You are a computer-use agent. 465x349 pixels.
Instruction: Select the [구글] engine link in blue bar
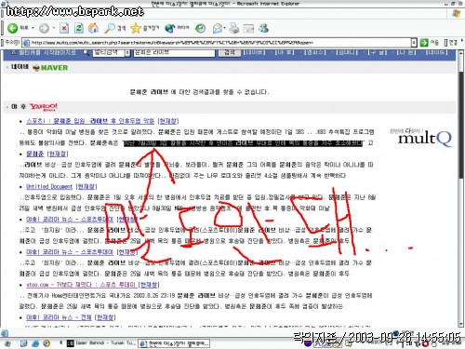tap(378, 52)
